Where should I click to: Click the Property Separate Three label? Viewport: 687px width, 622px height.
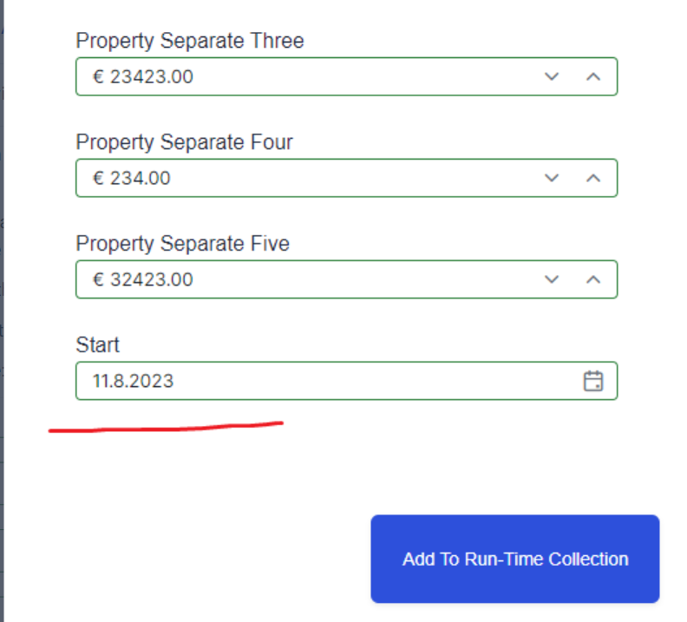click(190, 41)
